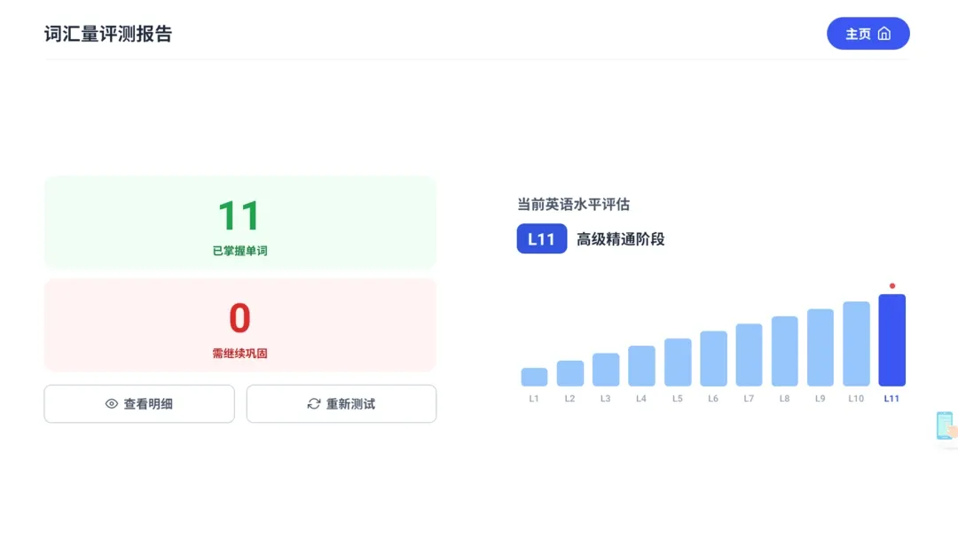Click the red dot marker above L11
Image resolution: width=958 pixels, height=538 pixels.
(892, 285)
